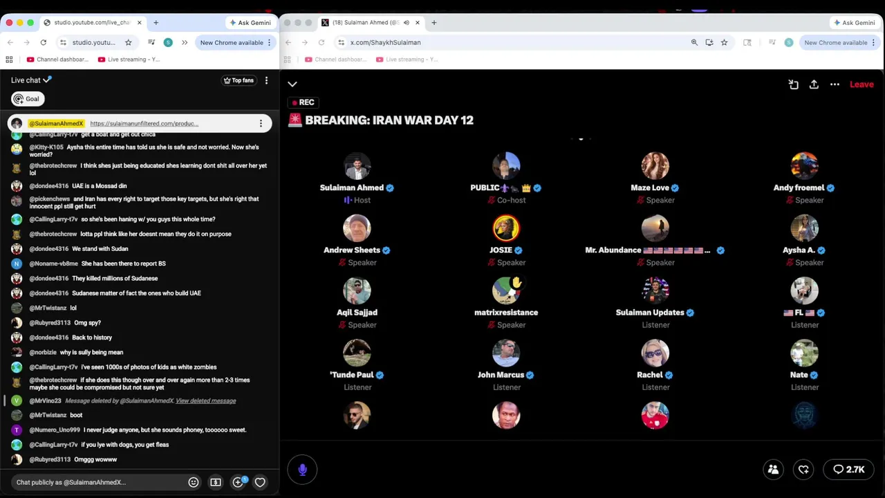Mute audio on the X tab speaker icon

pos(407,23)
